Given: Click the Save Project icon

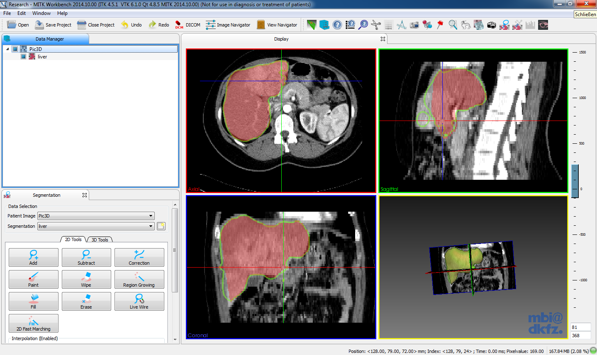Looking at the screenshot, I should pyautogui.click(x=39, y=25).
